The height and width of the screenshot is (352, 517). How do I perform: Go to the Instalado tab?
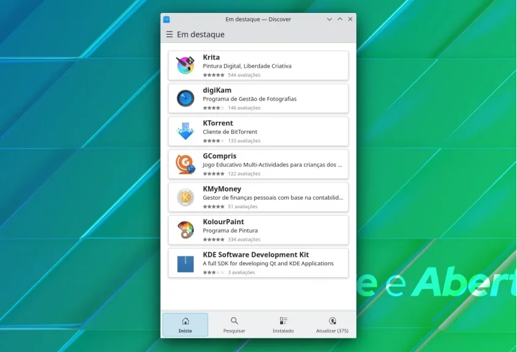[x=283, y=325]
